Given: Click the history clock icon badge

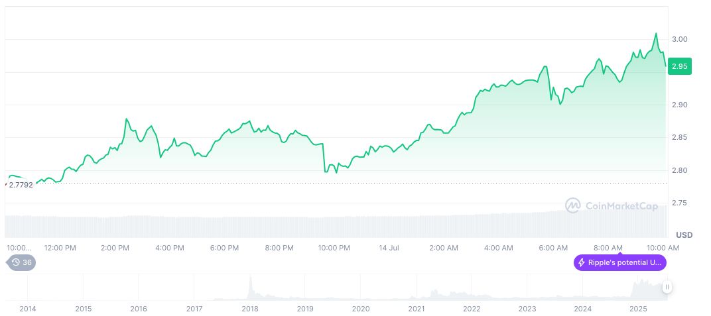Looking at the screenshot, I should coord(16,262).
